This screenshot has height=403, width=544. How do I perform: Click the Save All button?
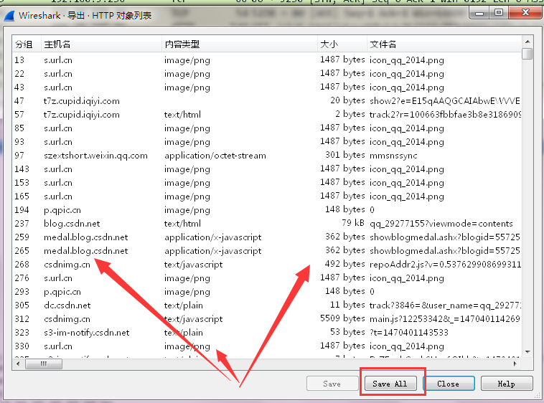[x=390, y=384]
